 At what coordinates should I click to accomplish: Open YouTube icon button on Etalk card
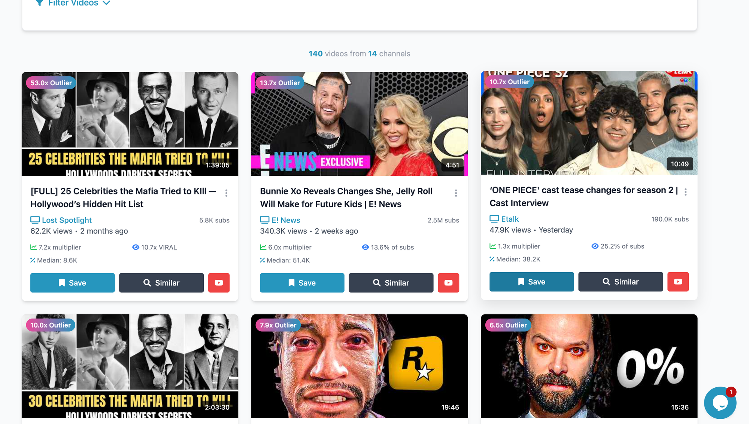[678, 282]
